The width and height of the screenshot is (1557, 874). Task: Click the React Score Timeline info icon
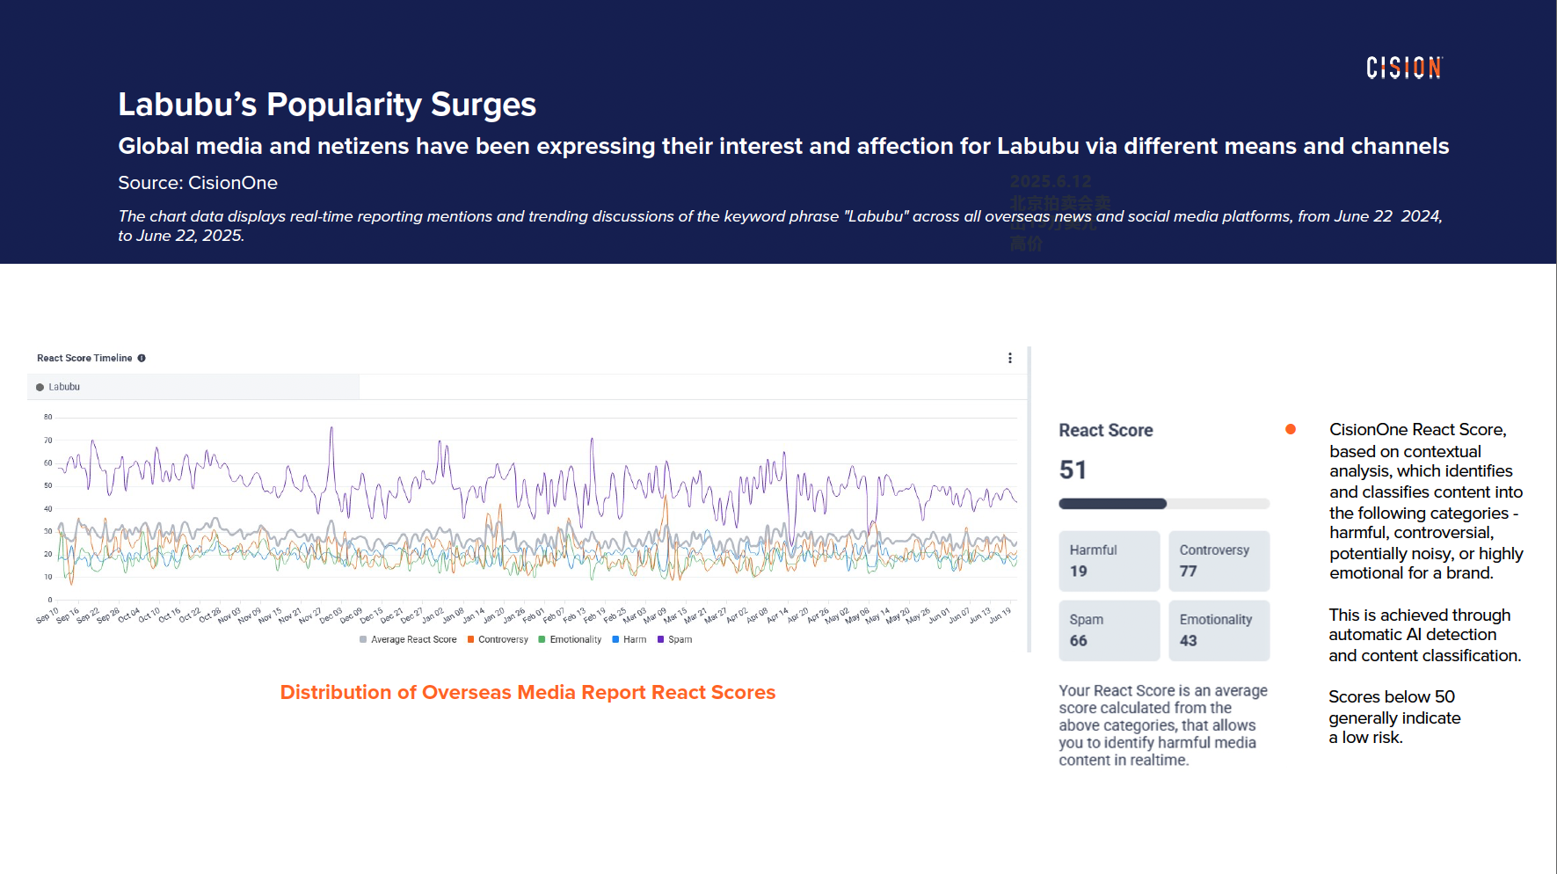[x=142, y=358]
